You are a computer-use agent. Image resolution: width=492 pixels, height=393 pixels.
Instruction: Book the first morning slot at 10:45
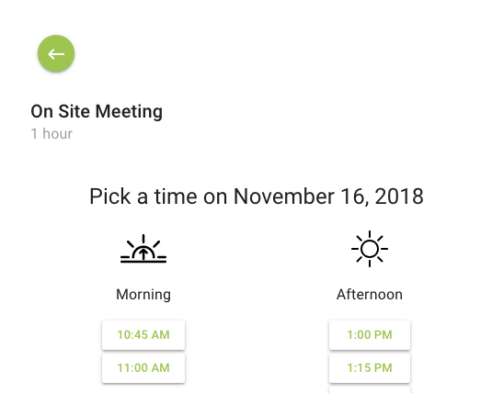(143, 335)
